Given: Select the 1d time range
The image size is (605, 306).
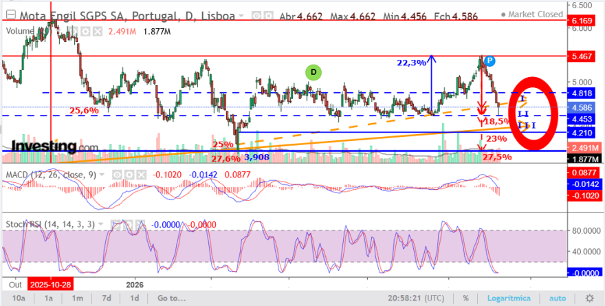Looking at the screenshot, I should pyautogui.click(x=134, y=298).
